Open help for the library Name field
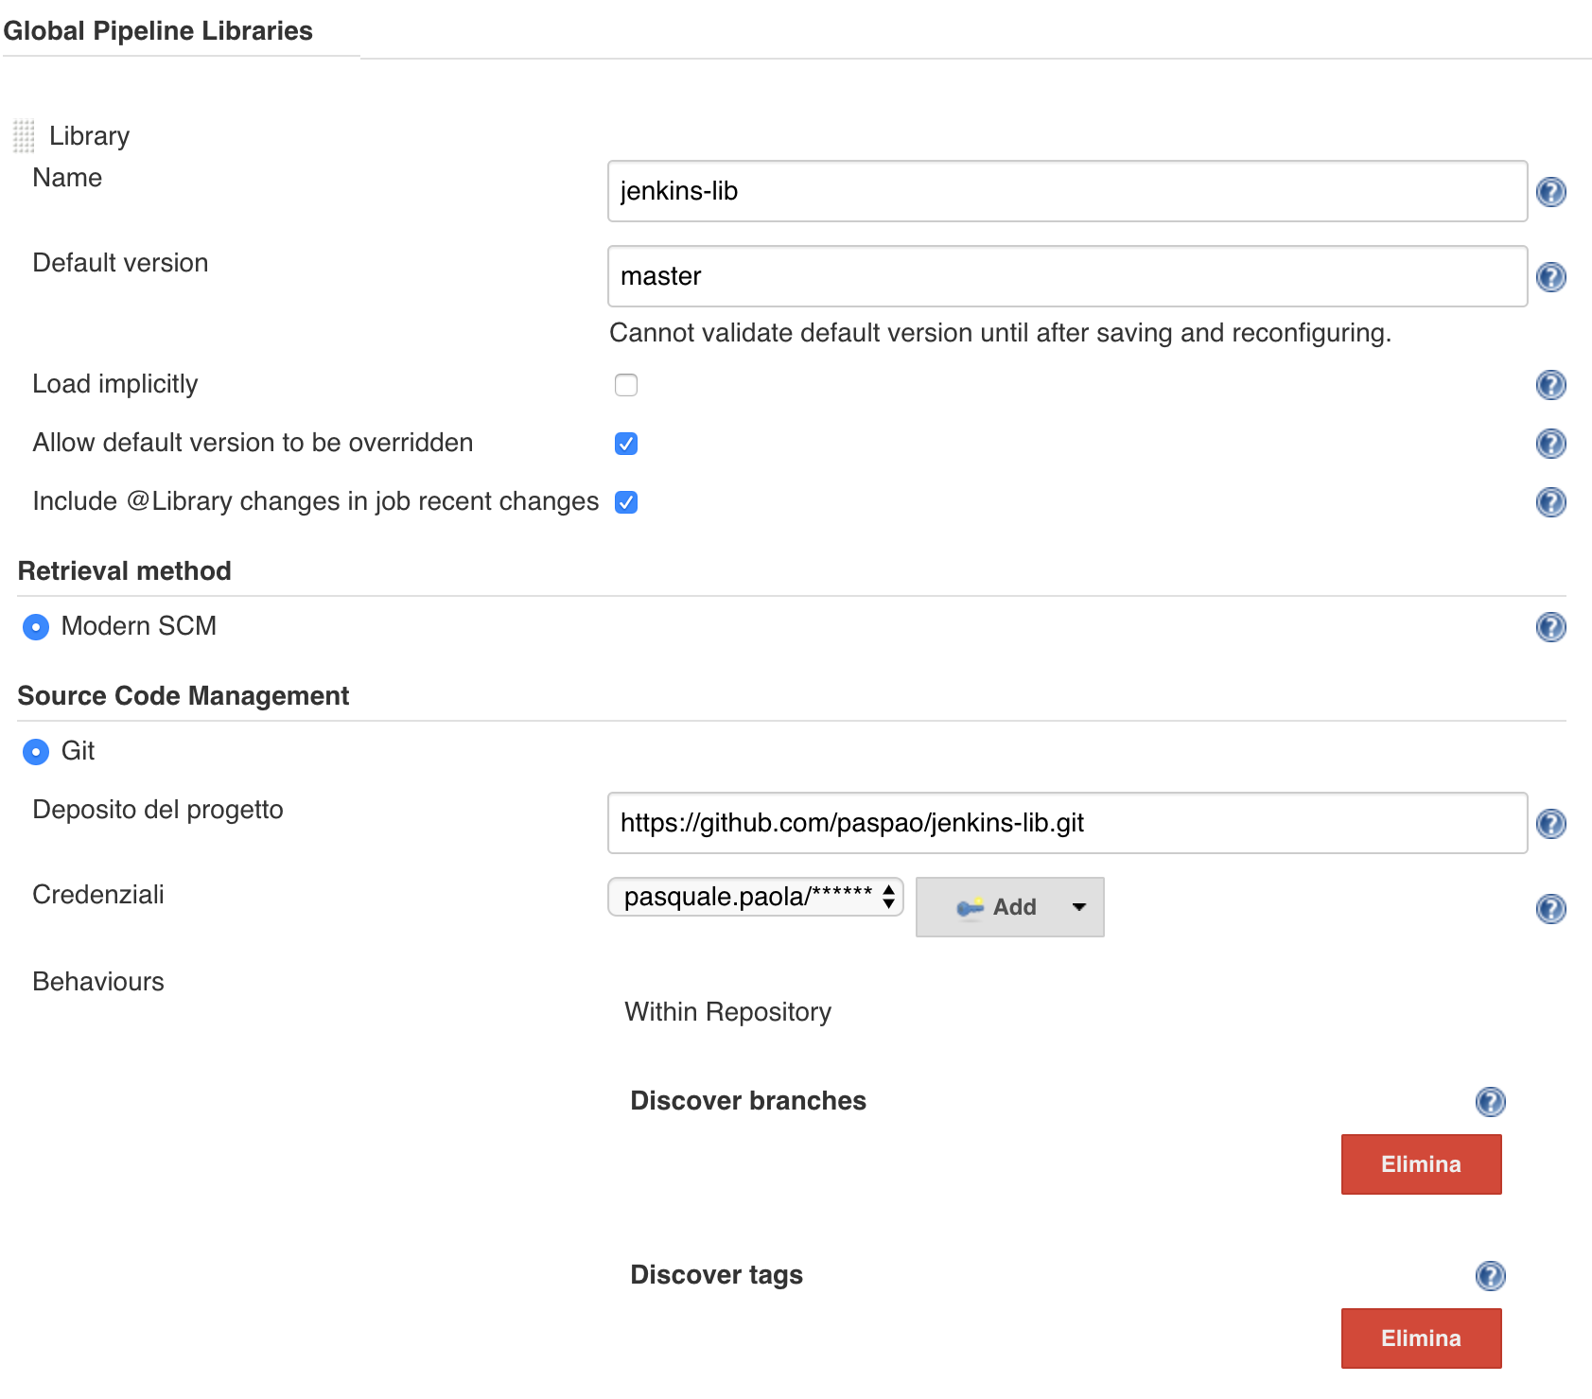Viewport: 1592px width, 1399px height. point(1550,192)
